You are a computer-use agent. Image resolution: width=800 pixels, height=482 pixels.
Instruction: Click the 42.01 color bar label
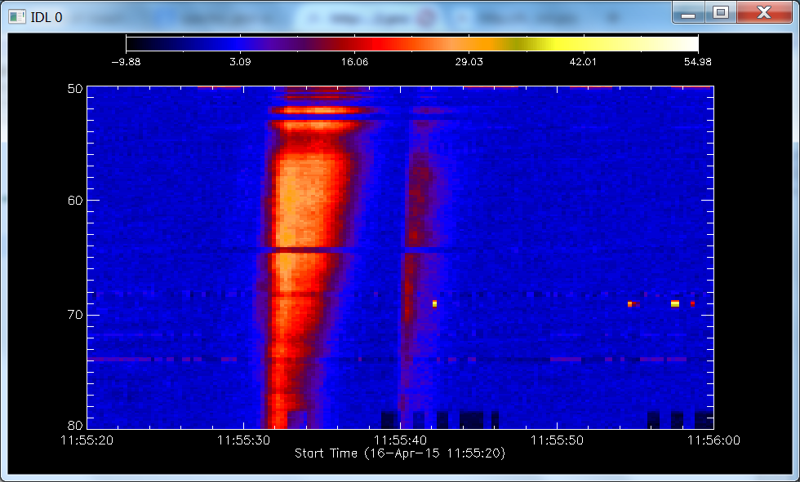click(x=583, y=62)
